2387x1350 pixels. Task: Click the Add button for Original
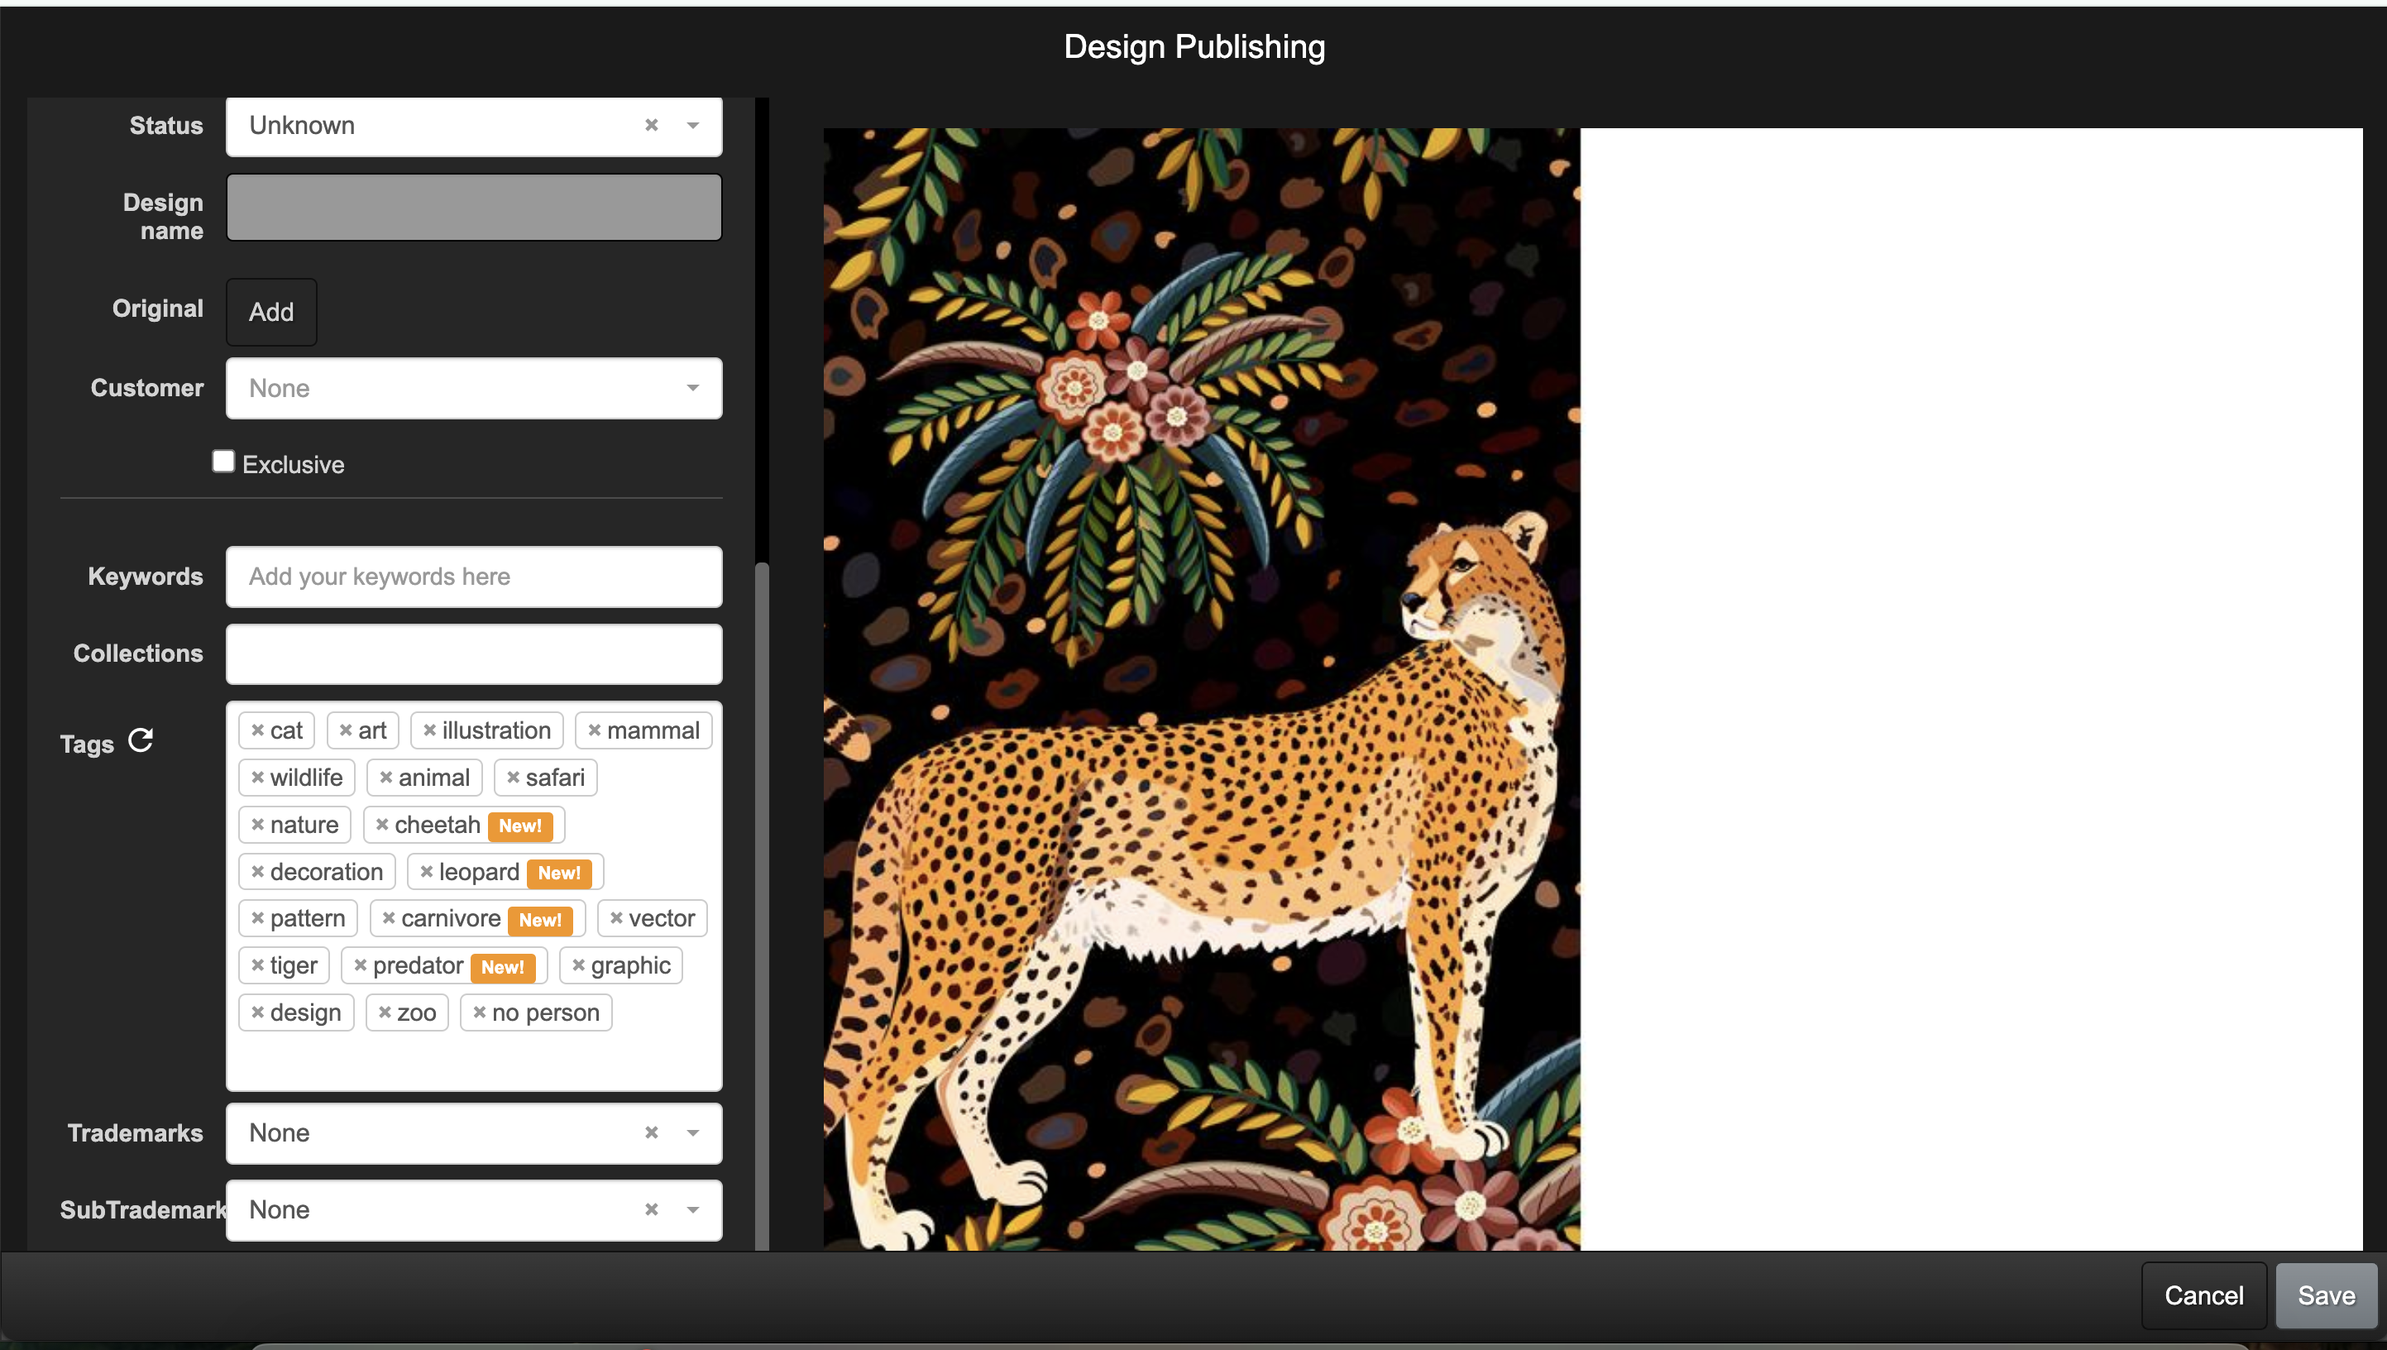point(271,313)
